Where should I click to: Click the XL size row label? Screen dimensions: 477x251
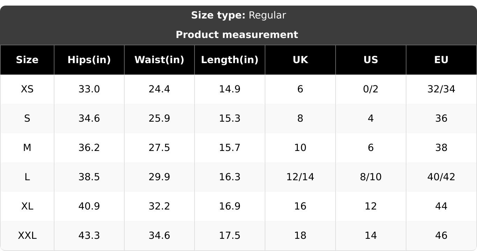(x=27, y=206)
